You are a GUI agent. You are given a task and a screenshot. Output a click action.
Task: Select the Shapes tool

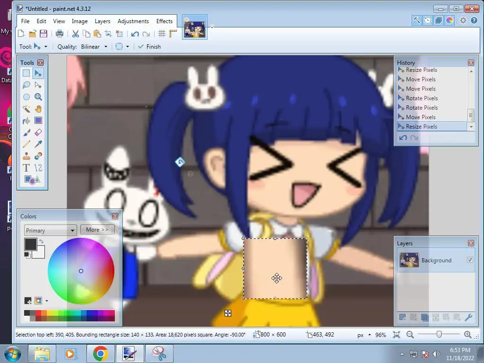tap(32, 180)
